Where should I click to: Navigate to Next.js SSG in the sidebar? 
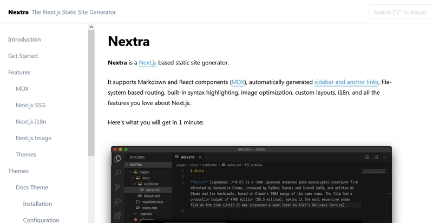pyautogui.click(x=30, y=105)
